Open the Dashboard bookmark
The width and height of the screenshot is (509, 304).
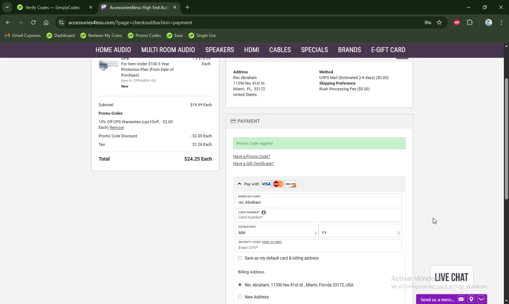coord(61,35)
